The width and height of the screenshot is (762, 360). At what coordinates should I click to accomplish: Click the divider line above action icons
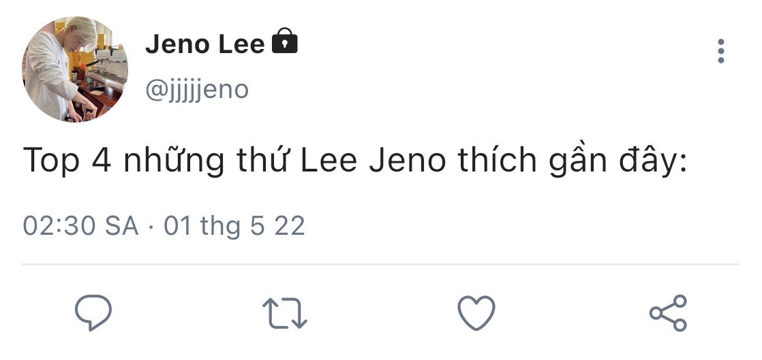coord(380,263)
